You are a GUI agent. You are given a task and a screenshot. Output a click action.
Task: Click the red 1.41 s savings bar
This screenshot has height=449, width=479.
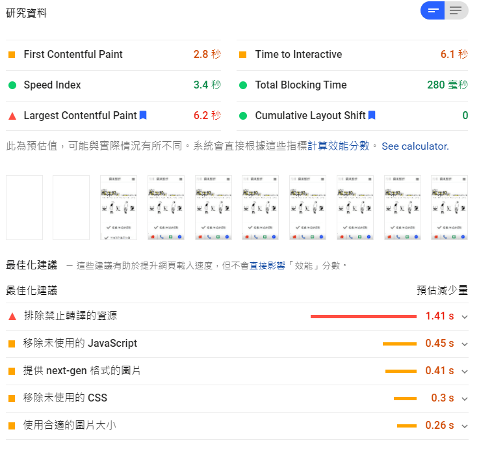pos(363,316)
